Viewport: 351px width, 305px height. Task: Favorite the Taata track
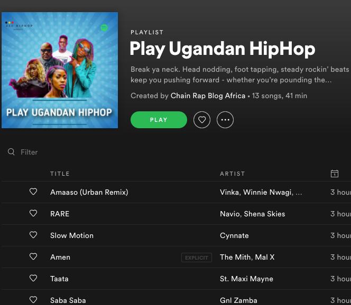coord(33,278)
